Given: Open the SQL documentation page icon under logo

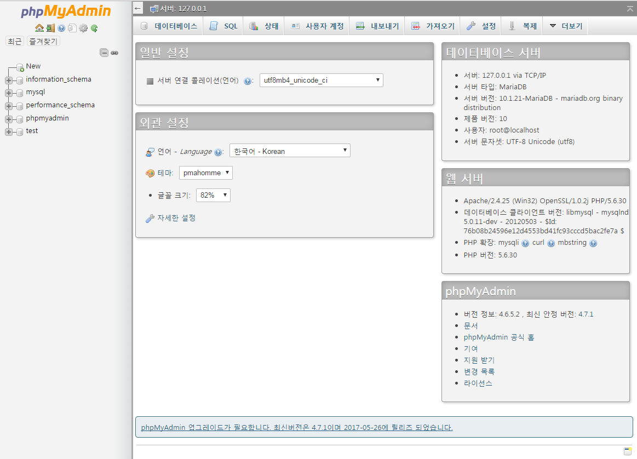Looking at the screenshot, I should [72, 28].
